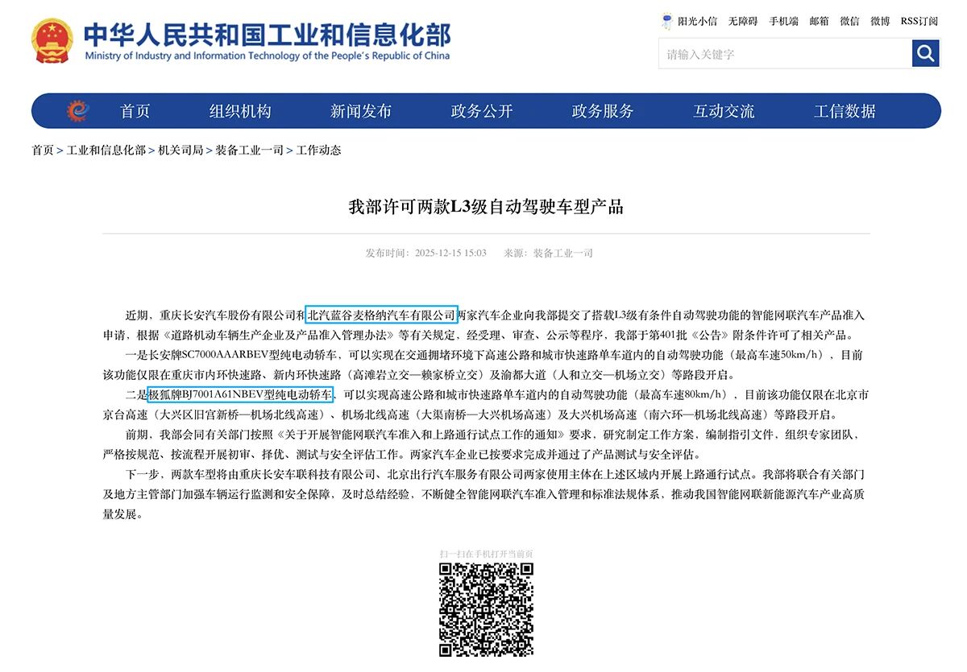Image resolution: width=967 pixels, height=672 pixels.
Task: Click 机关司局 breadcrumb link
Action: point(181,150)
